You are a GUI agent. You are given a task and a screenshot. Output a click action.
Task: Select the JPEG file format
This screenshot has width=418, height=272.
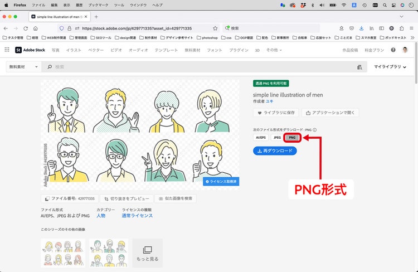pyautogui.click(x=277, y=138)
